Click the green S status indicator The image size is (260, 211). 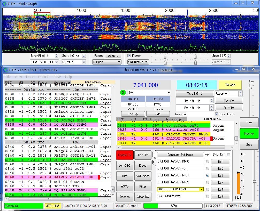tap(123, 93)
